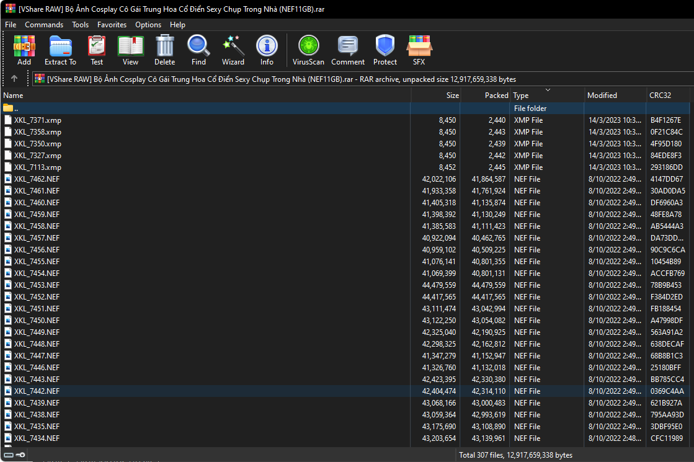Click the Delete trash can icon
694x462 pixels.
coord(164,50)
